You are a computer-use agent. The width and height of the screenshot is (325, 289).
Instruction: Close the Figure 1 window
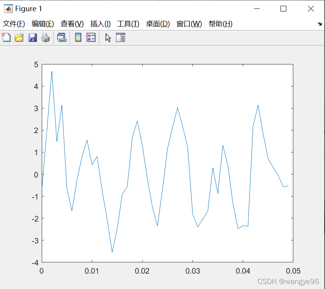click(311, 9)
